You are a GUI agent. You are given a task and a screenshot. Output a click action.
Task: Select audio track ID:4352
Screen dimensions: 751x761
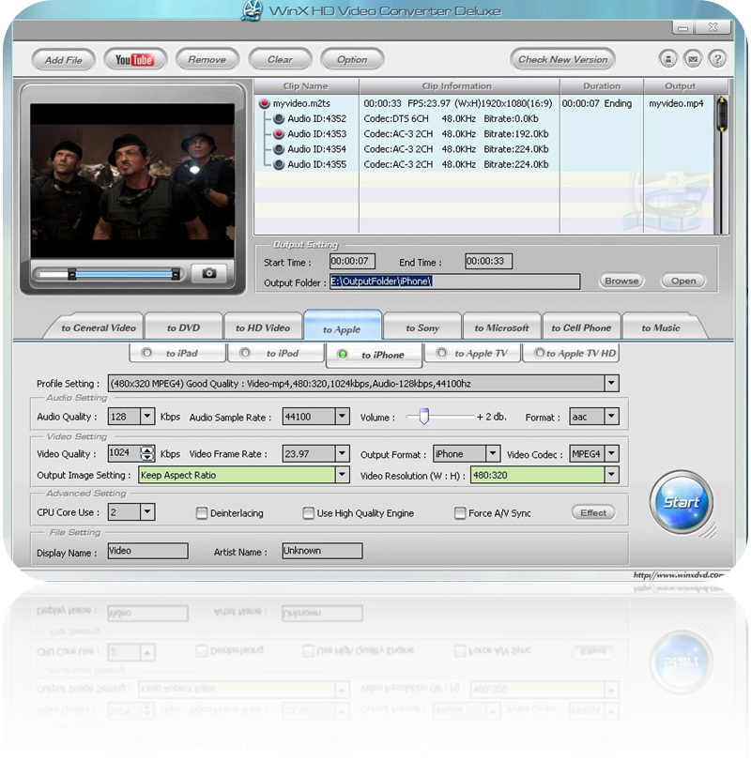point(279,119)
